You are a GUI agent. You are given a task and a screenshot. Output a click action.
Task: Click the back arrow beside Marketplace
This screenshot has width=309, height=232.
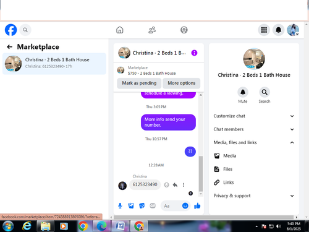[x=9, y=47]
